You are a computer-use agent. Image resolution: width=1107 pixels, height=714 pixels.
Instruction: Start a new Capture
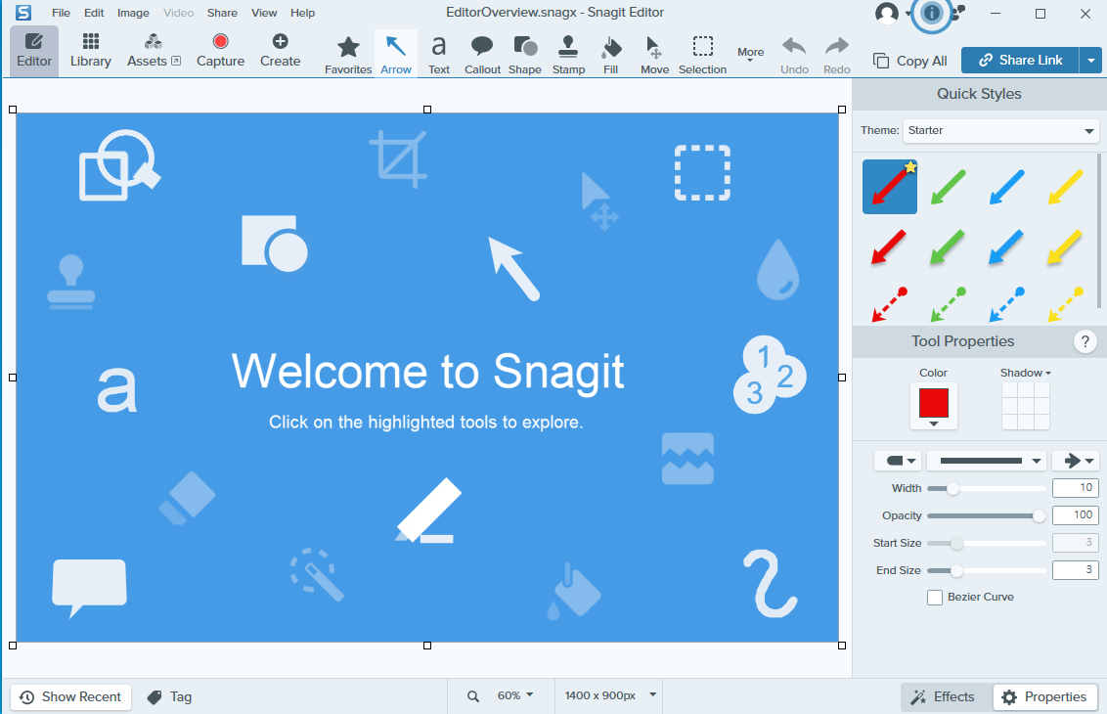tap(220, 50)
